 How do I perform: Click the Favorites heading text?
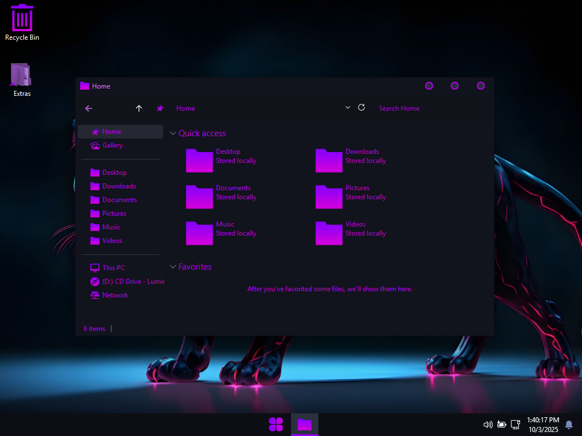coord(195,267)
